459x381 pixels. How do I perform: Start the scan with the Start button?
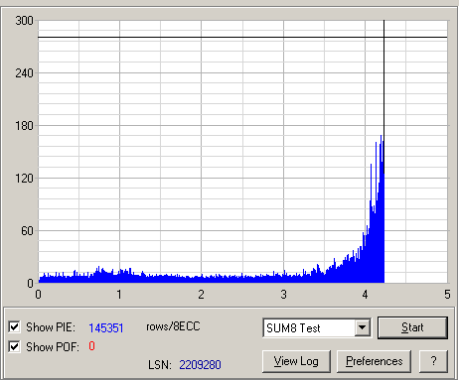click(x=412, y=327)
